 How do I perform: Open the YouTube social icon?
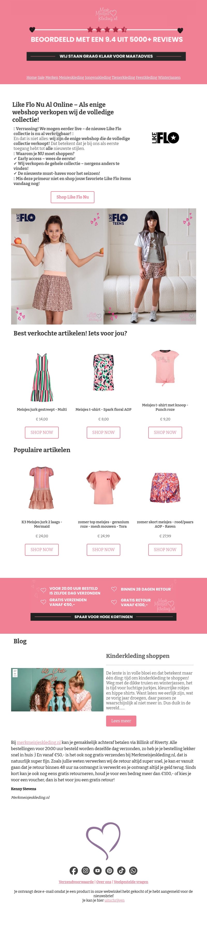click(x=98, y=870)
